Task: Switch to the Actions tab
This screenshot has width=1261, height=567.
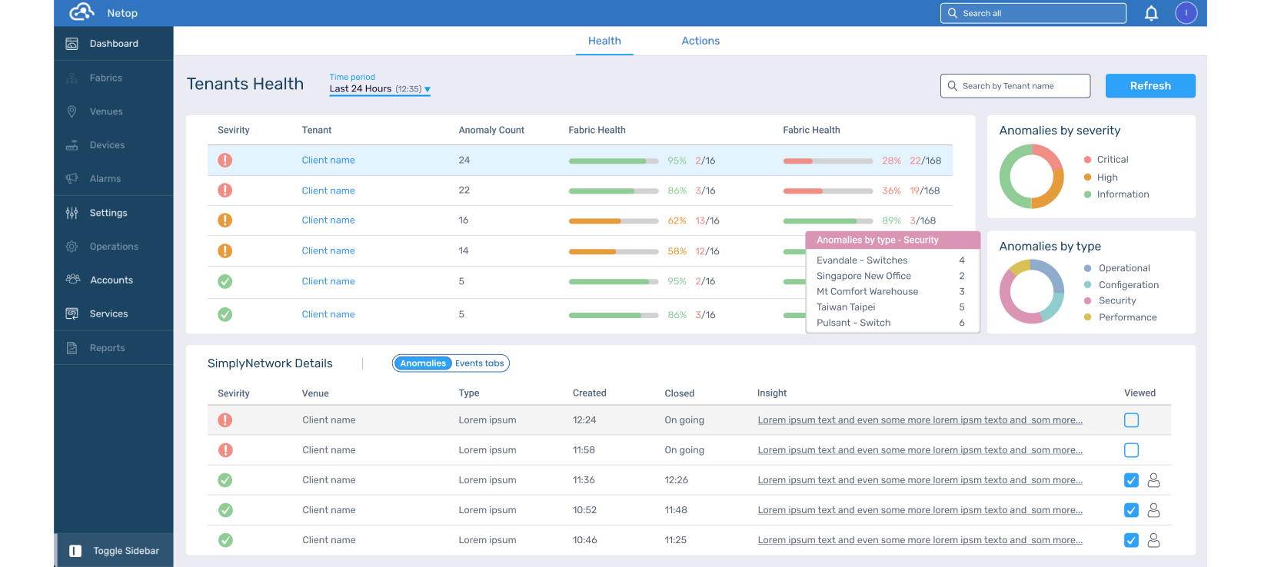Action: 700,41
